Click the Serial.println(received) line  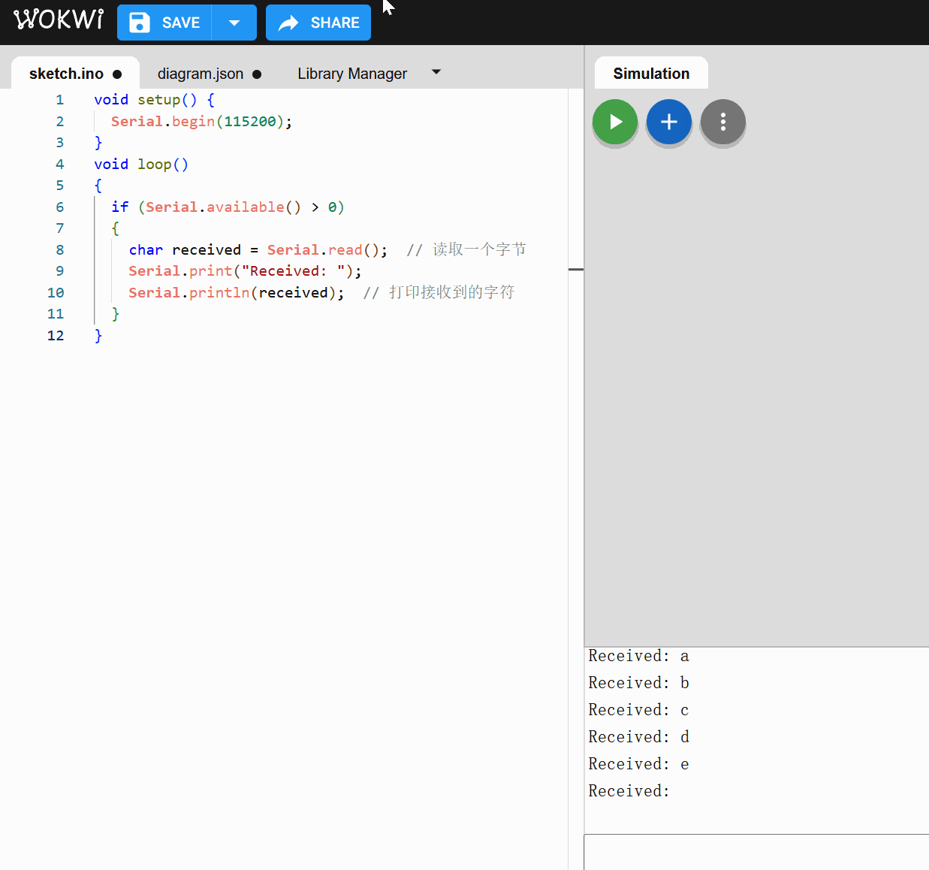click(321, 293)
